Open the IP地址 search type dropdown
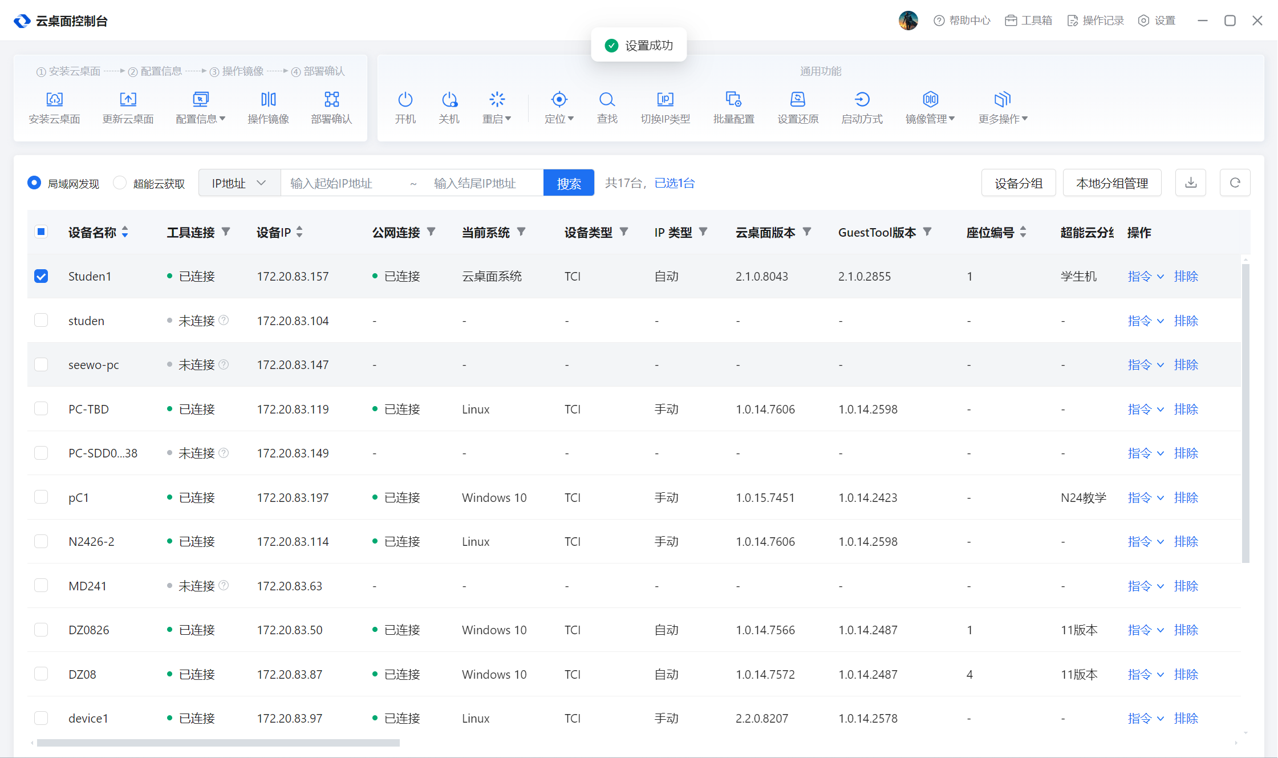 point(239,183)
